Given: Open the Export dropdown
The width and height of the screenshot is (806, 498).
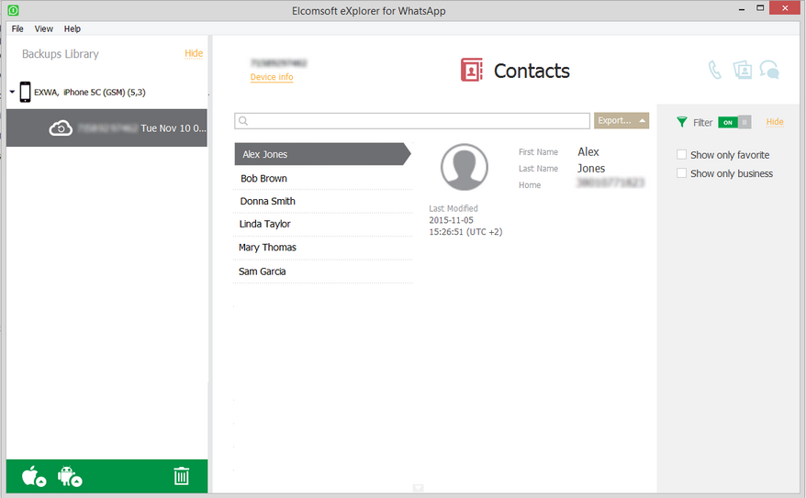Looking at the screenshot, I should tap(621, 121).
